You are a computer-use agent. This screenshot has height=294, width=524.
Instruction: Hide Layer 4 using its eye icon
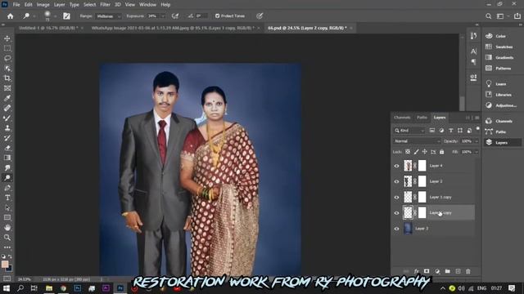396,166
